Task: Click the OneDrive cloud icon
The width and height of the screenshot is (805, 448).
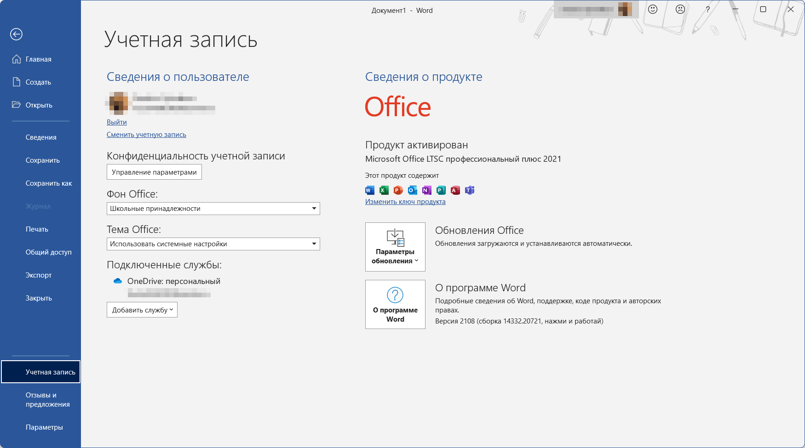Action: pos(118,281)
